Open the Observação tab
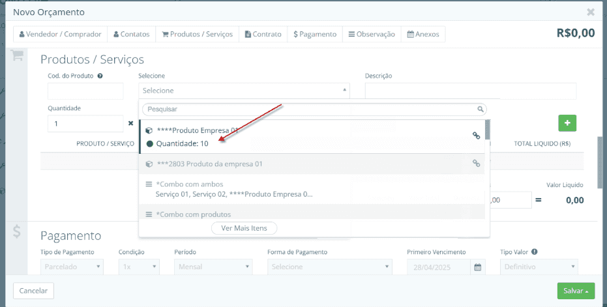 [x=372, y=34]
